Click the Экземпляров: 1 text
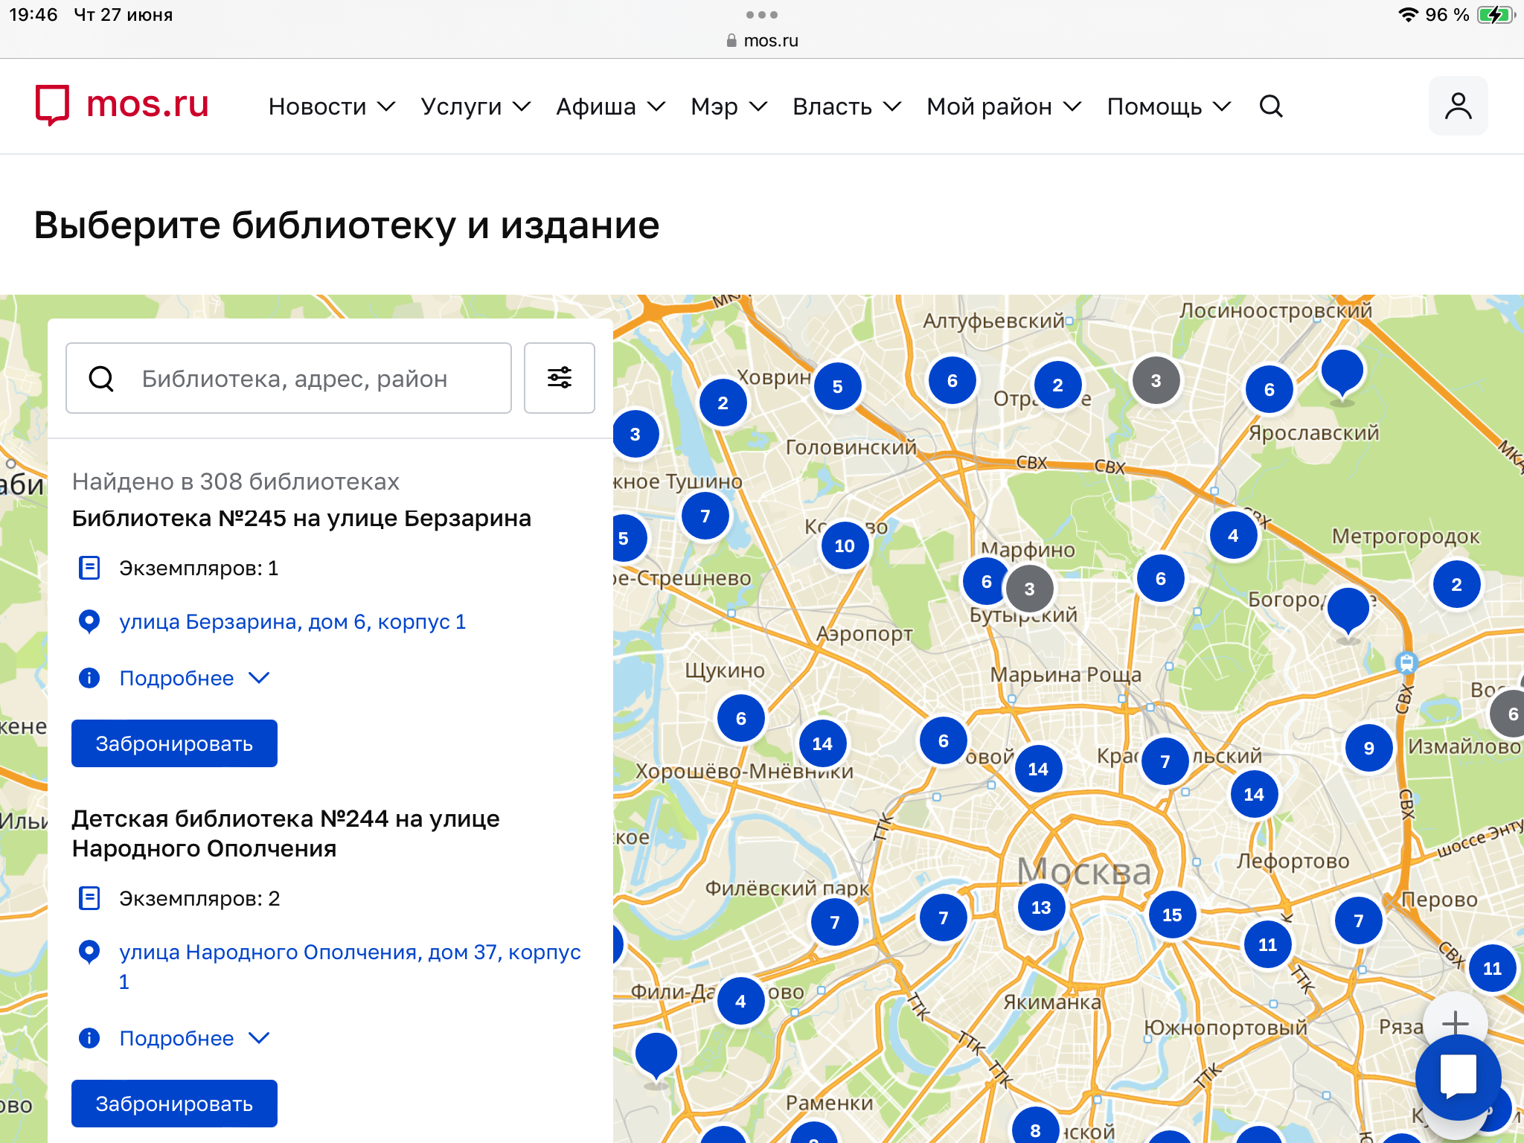Viewport: 1524px width, 1143px height. pos(199,568)
